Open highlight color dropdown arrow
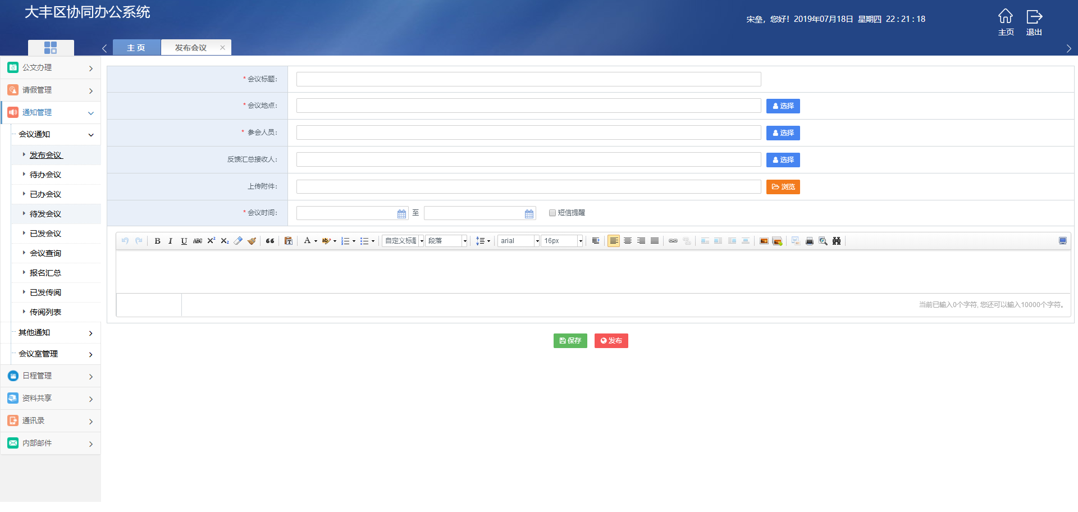 [x=335, y=241]
